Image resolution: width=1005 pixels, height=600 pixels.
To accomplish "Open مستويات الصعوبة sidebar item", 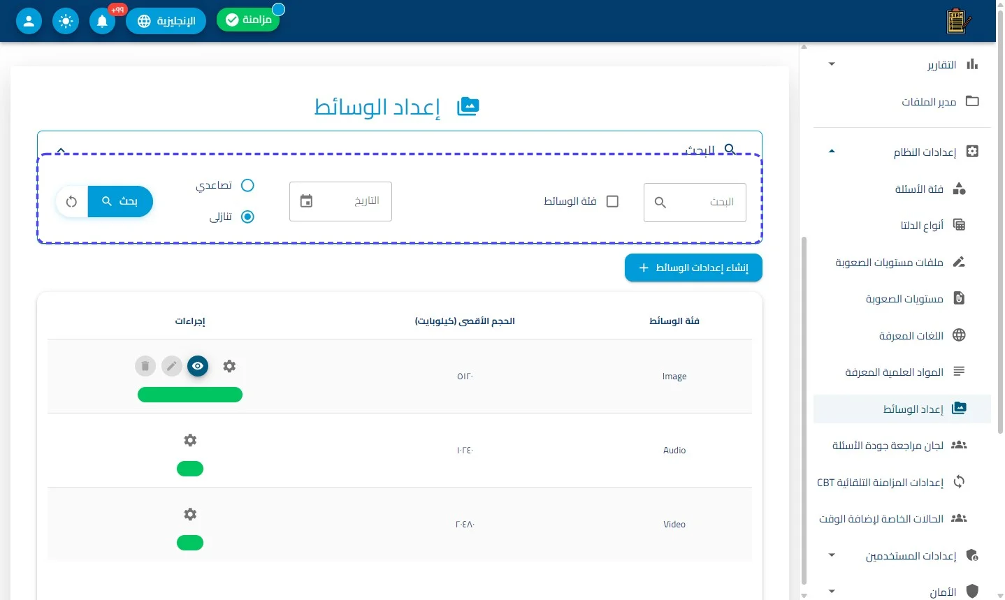I will (x=902, y=298).
